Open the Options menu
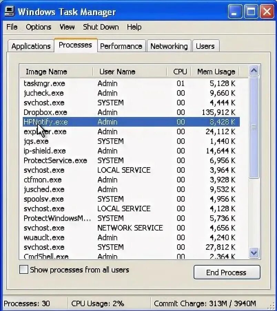Screen dimensions: 277x311 click(x=39, y=27)
